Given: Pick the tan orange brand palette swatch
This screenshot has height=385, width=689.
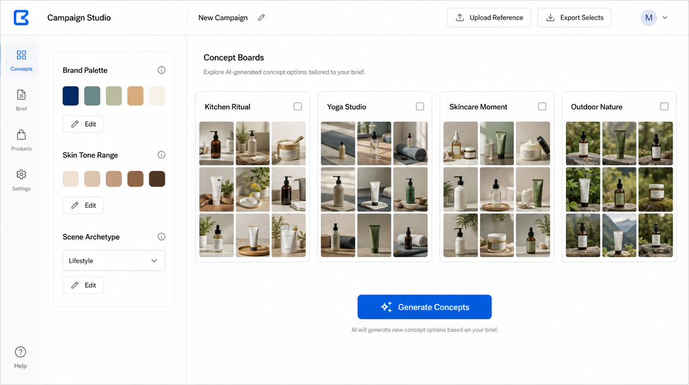Looking at the screenshot, I should coord(136,96).
